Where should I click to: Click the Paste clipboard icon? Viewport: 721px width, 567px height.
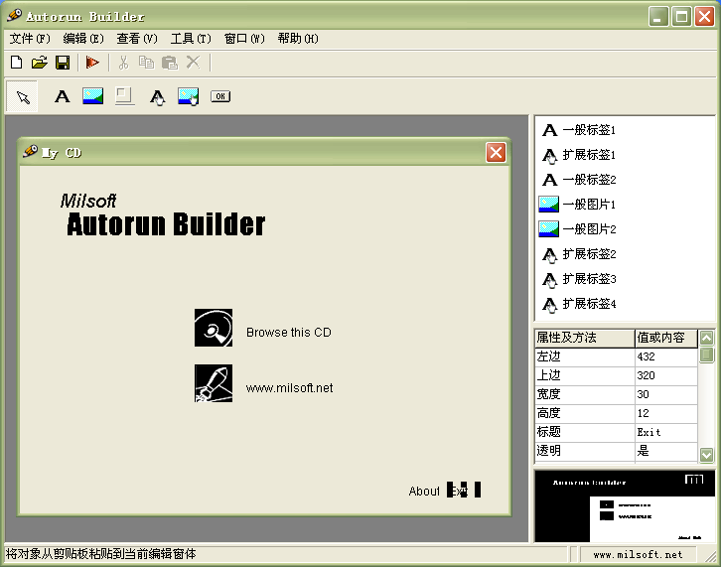pos(170,63)
